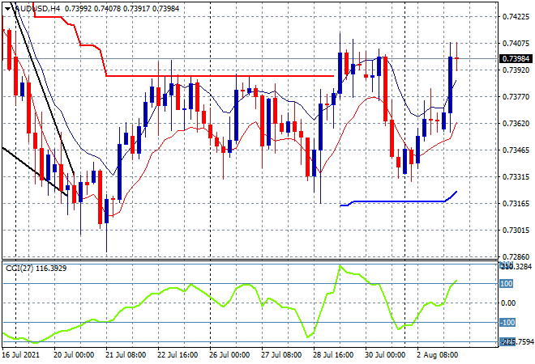Click the last large blue candlestick
535x364 pixels.
(x=449, y=85)
